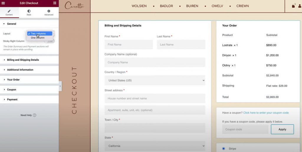Expand the Billing and Shipping Details section

pyautogui.click(x=23, y=60)
